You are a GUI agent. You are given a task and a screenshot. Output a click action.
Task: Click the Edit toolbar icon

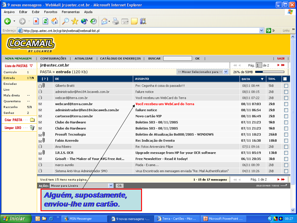[125, 21]
